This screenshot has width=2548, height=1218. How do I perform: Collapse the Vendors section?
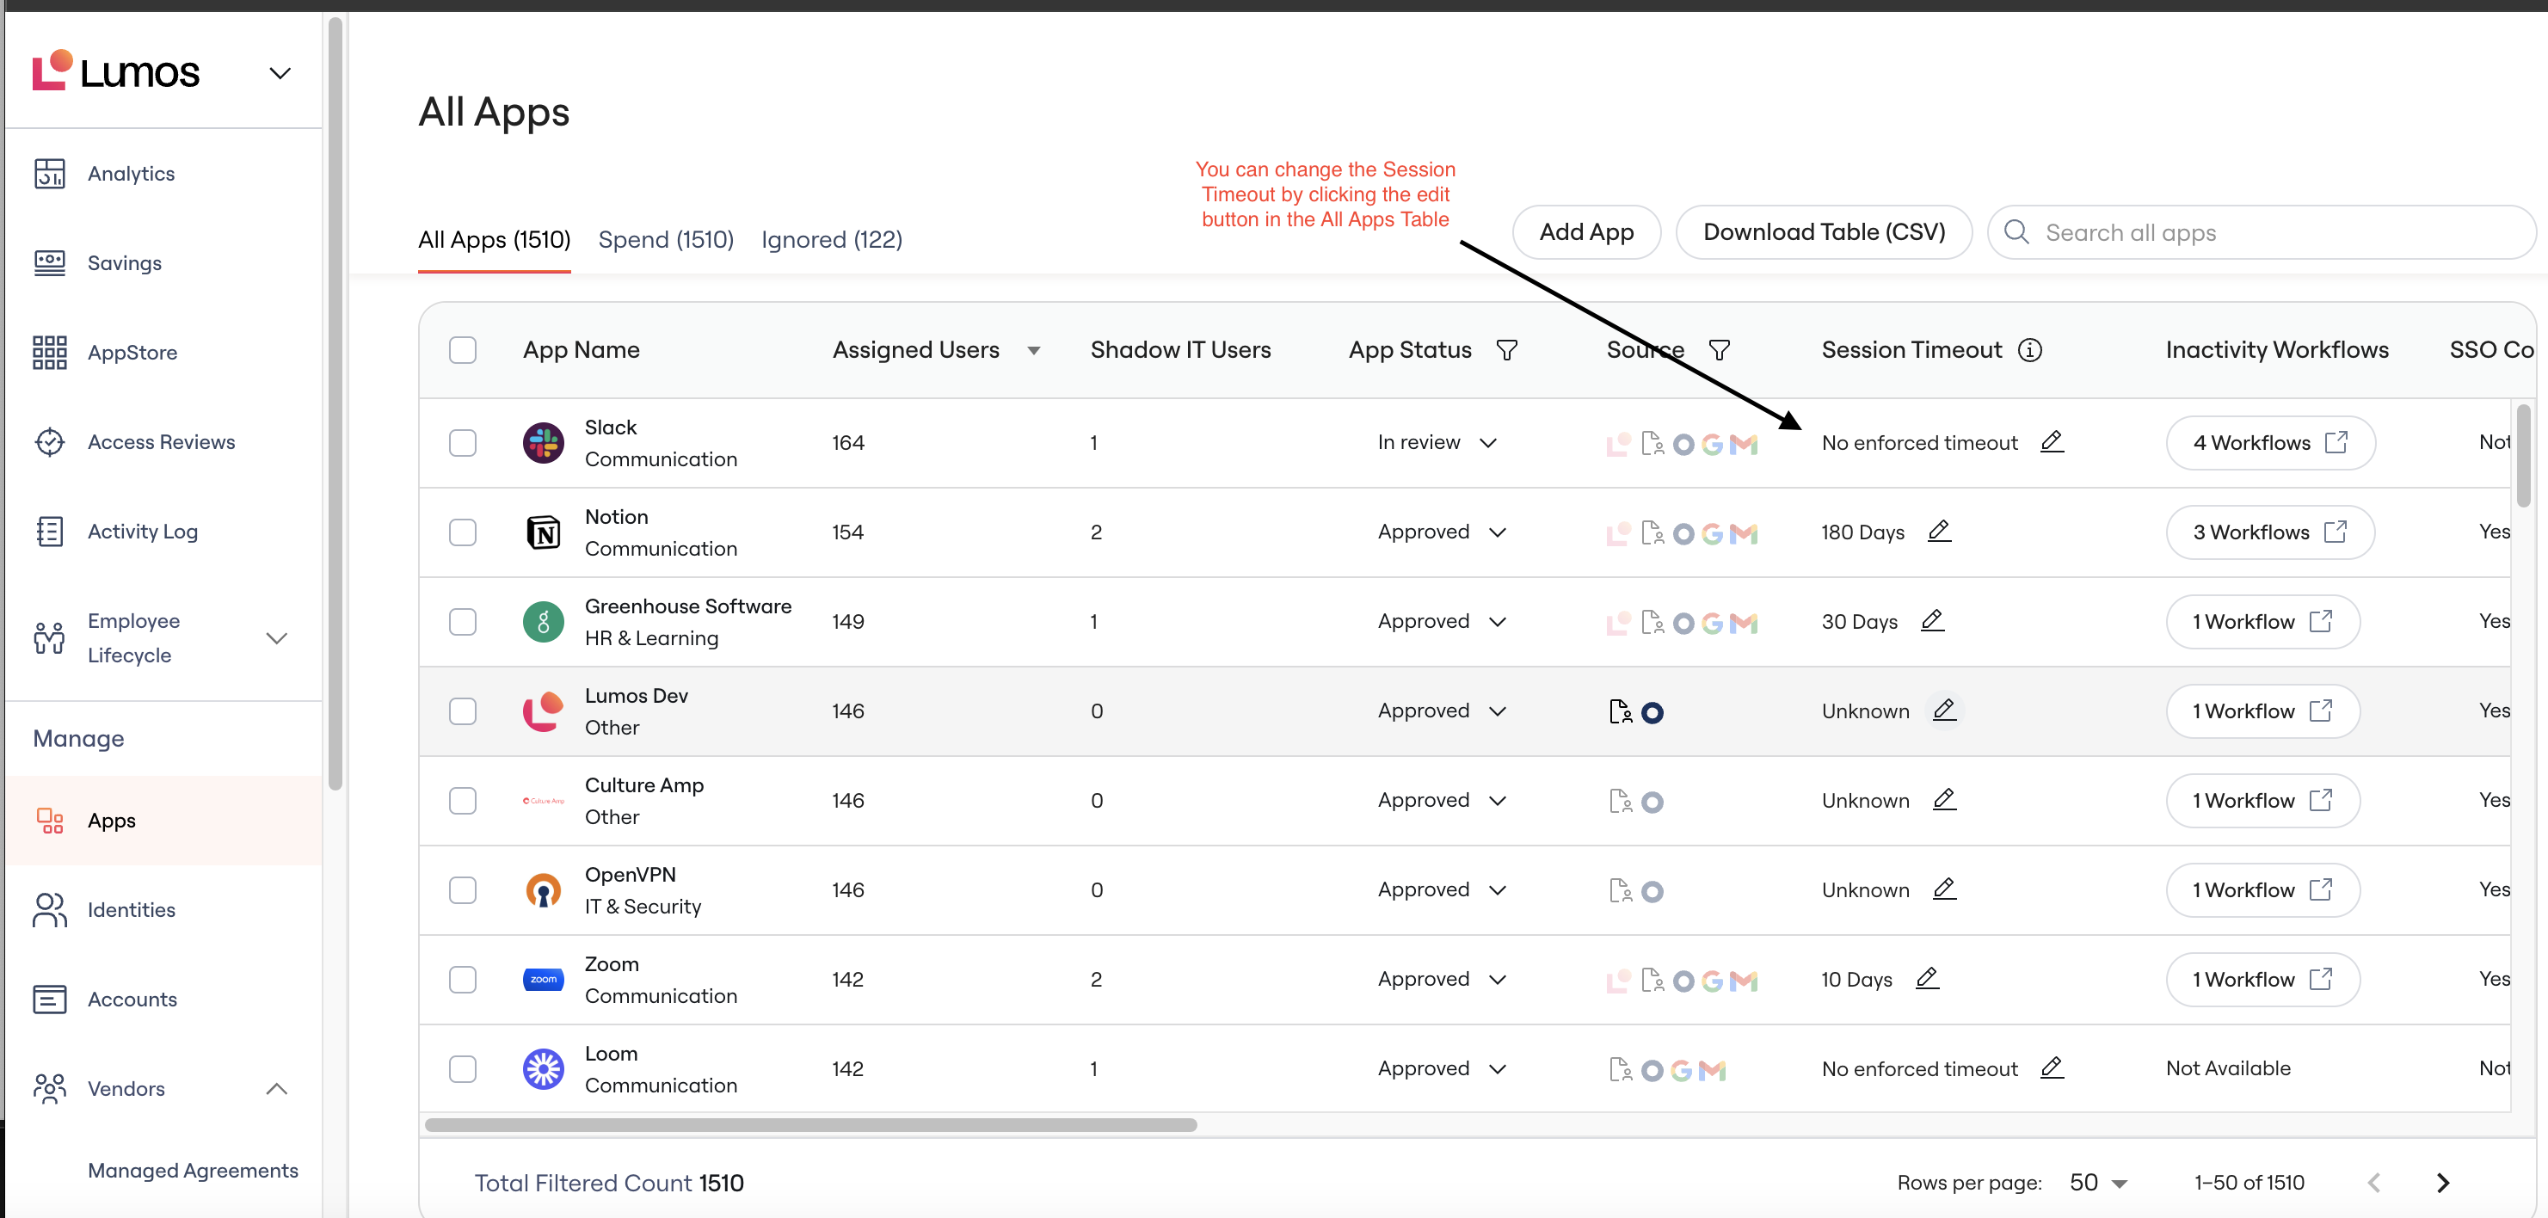pos(277,1088)
